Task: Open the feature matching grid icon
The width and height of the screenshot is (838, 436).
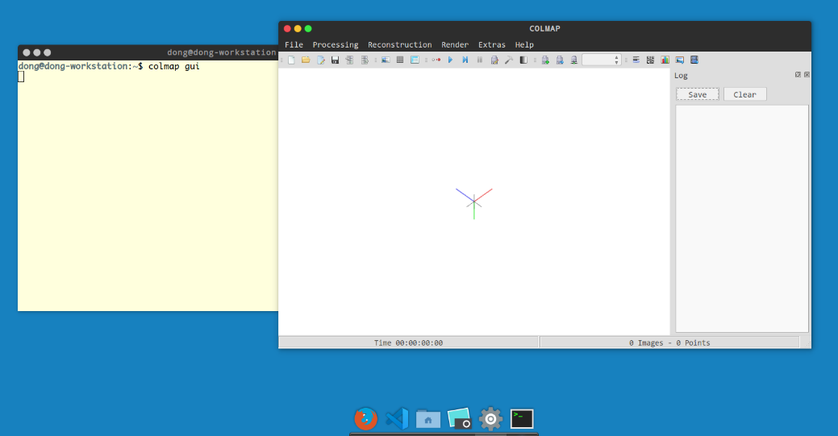Action: pyautogui.click(x=400, y=60)
